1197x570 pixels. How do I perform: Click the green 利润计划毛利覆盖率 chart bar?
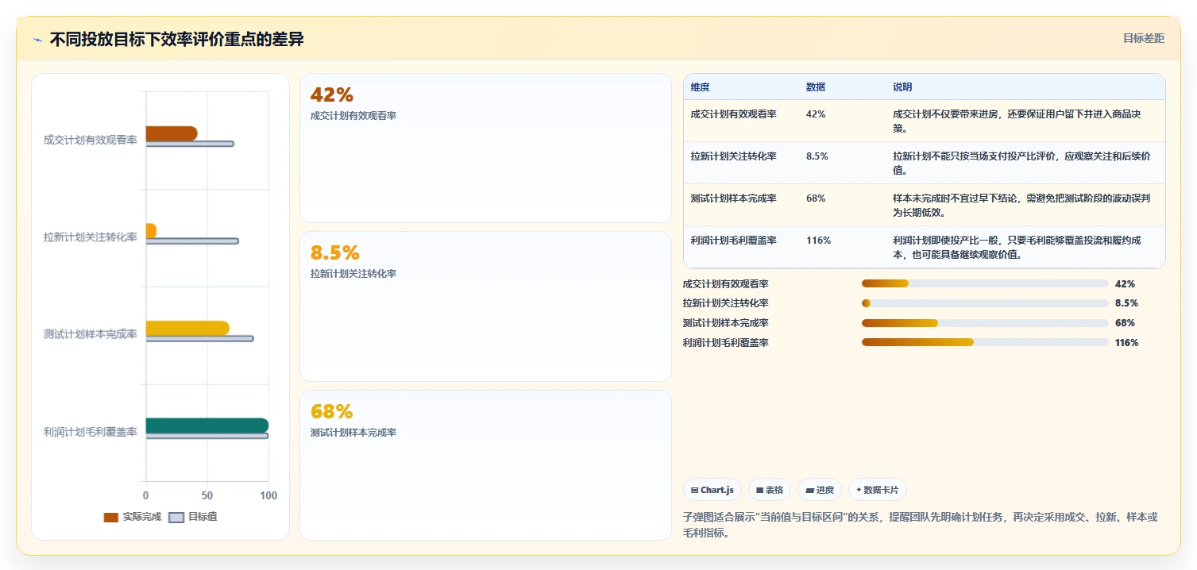[x=207, y=426]
